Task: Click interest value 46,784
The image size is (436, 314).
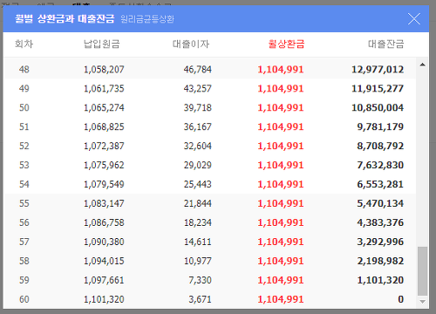Action: [x=198, y=69]
